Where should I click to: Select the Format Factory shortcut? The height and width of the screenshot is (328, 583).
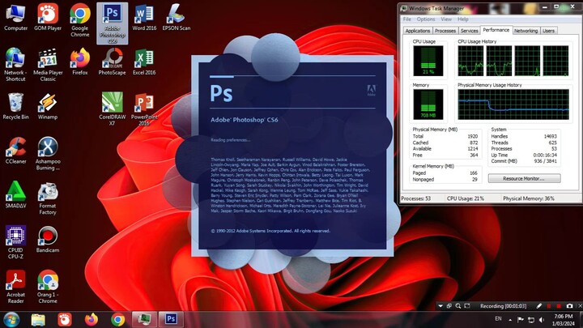tap(48, 198)
